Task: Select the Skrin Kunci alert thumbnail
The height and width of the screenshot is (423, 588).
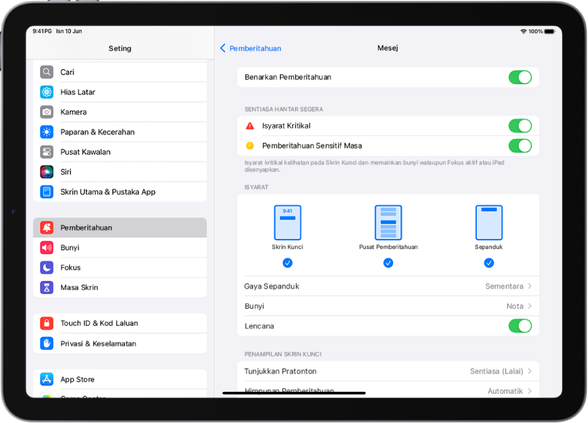Action: click(287, 223)
